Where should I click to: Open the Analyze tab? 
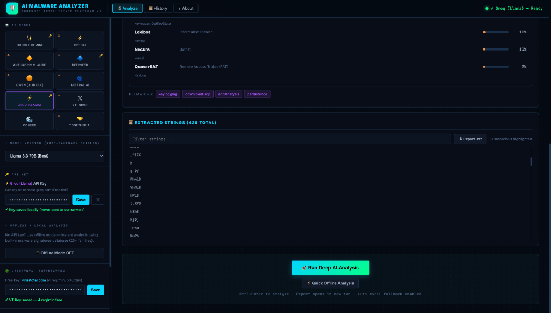[127, 9]
